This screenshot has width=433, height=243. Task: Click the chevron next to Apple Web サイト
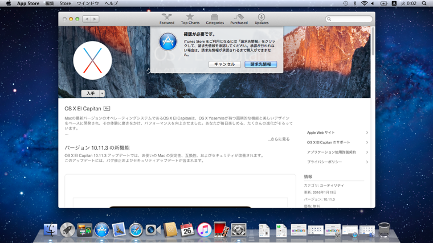point(367,133)
